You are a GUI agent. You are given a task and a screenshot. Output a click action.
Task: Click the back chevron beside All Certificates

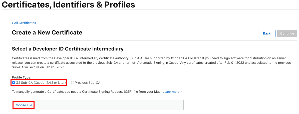pyautogui.click(x=13, y=23)
